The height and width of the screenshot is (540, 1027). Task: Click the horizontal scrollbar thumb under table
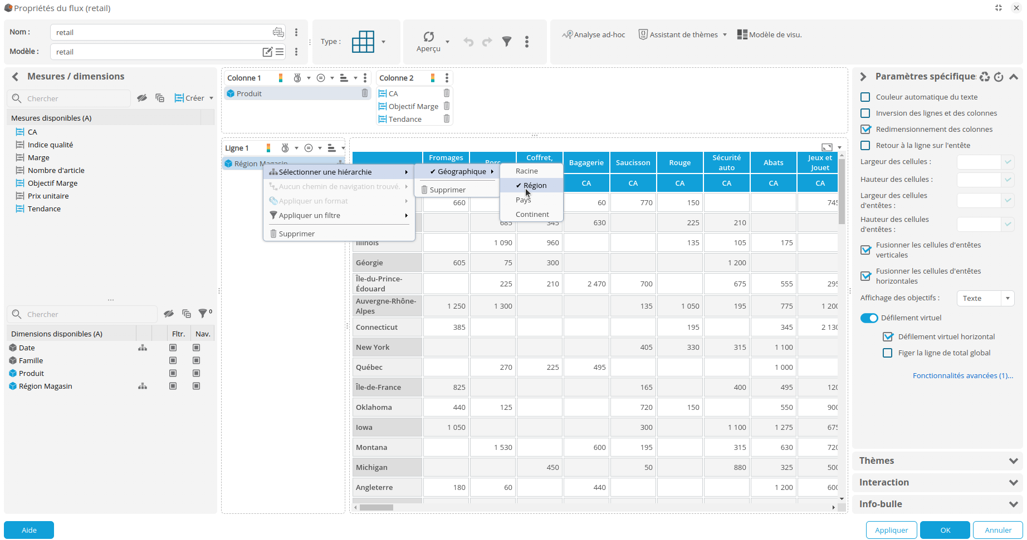point(376,507)
